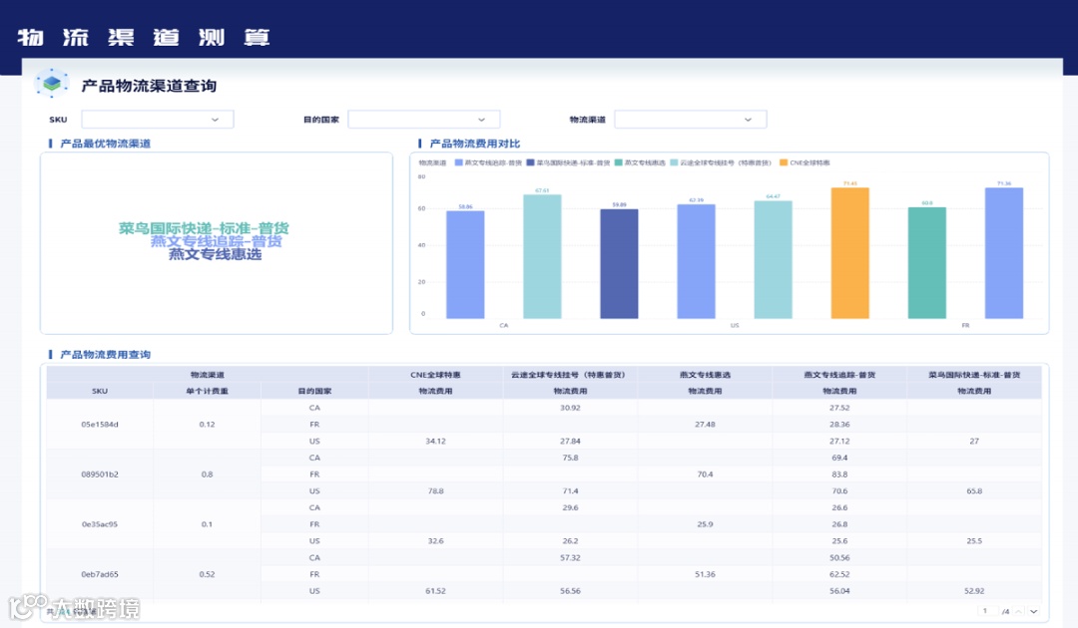Toggle legend item 菜鸟国际快递-标准-普货
The height and width of the screenshot is (628, 1078).
click(x=568, y=162)
